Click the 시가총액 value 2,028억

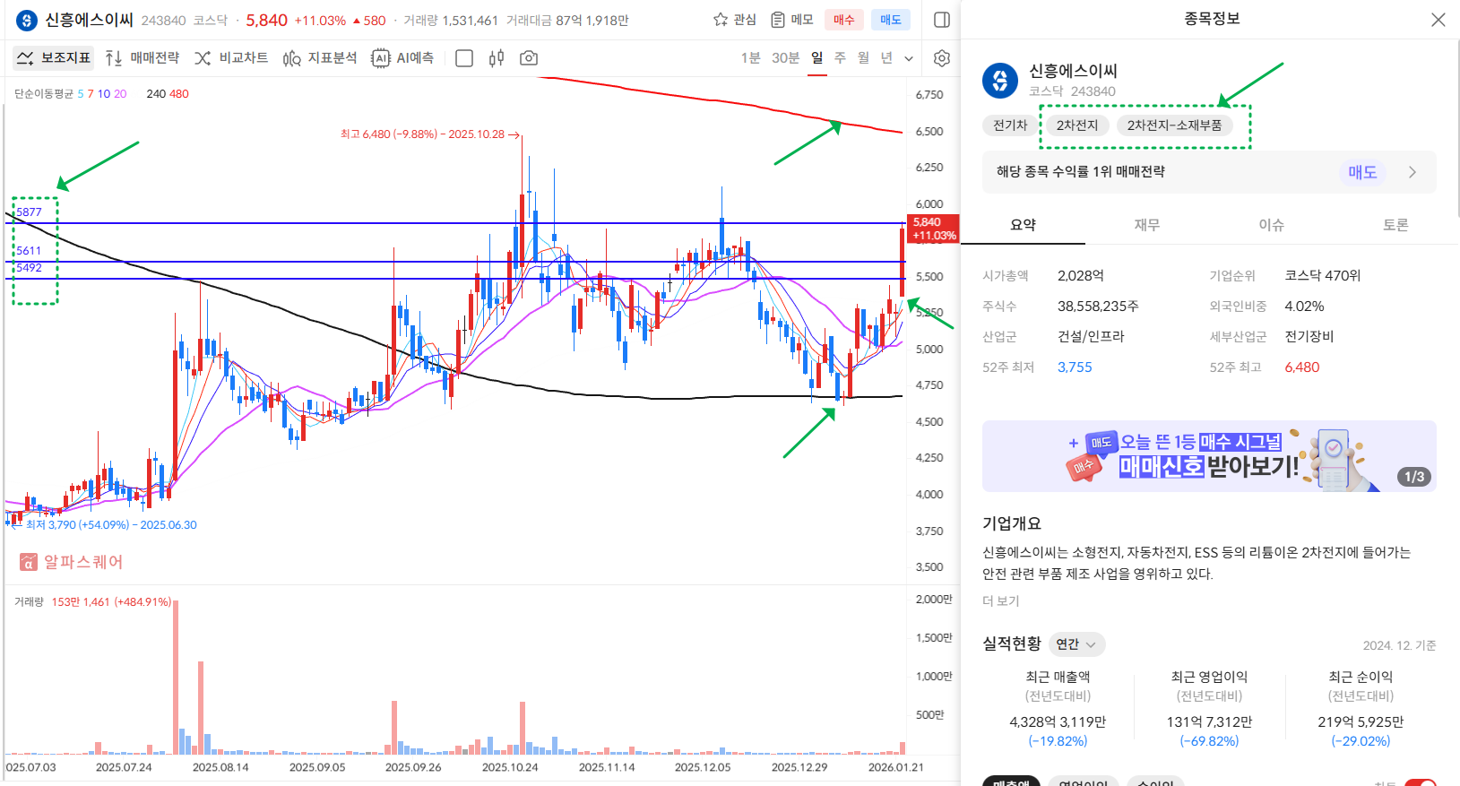(x=1081, y=276)
